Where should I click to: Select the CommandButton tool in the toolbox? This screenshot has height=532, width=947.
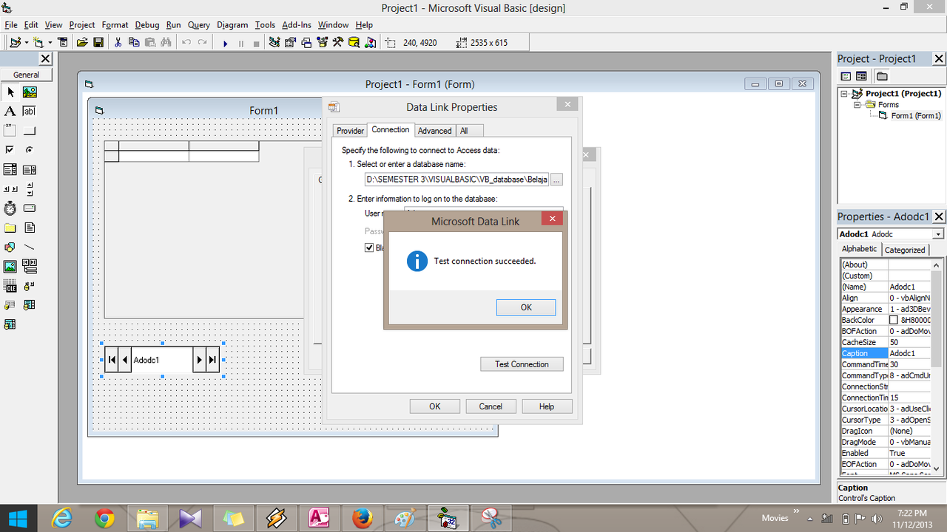[x=30, y=131]
